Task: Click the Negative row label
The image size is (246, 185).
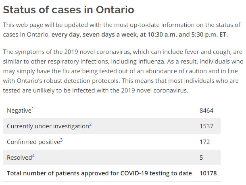Action: (18, 110)
